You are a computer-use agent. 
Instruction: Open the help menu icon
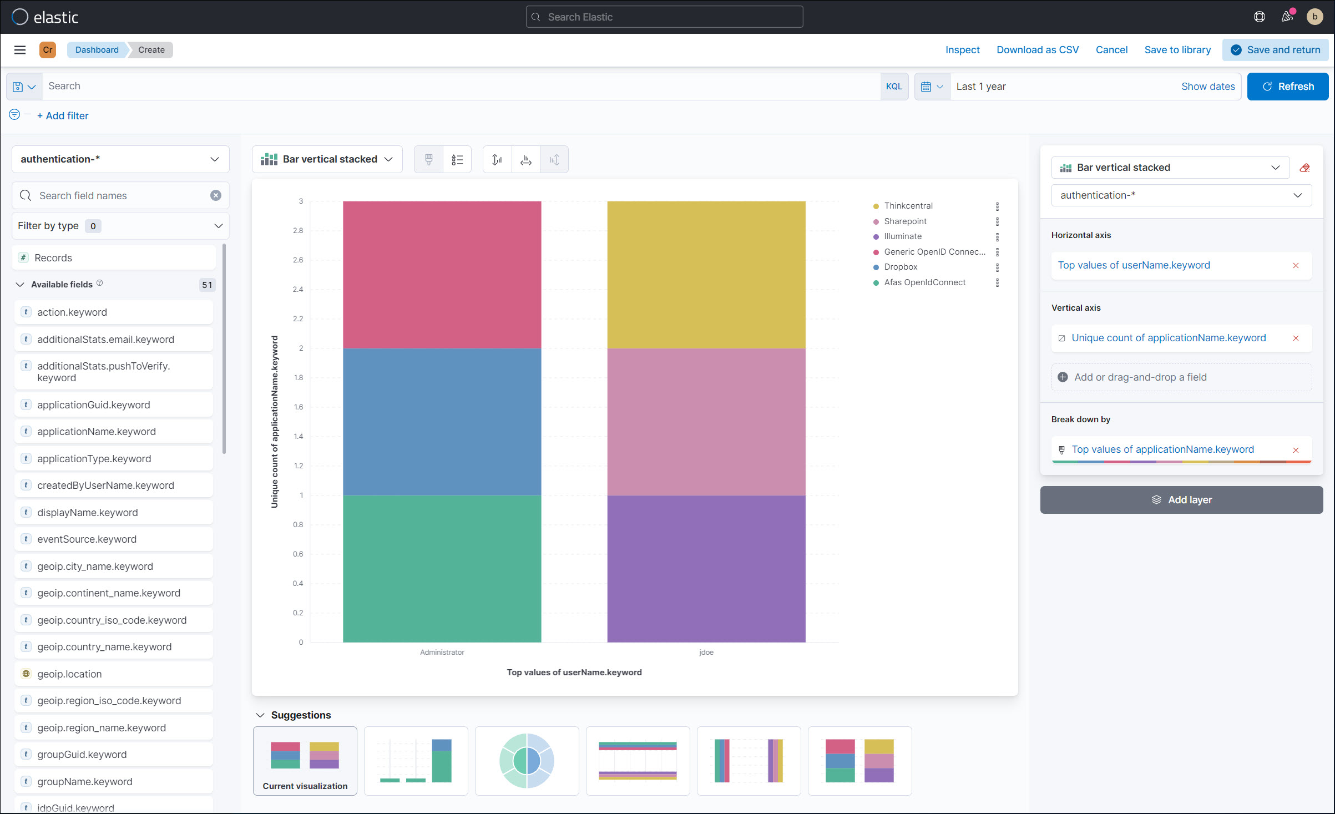pos(1260,17)
